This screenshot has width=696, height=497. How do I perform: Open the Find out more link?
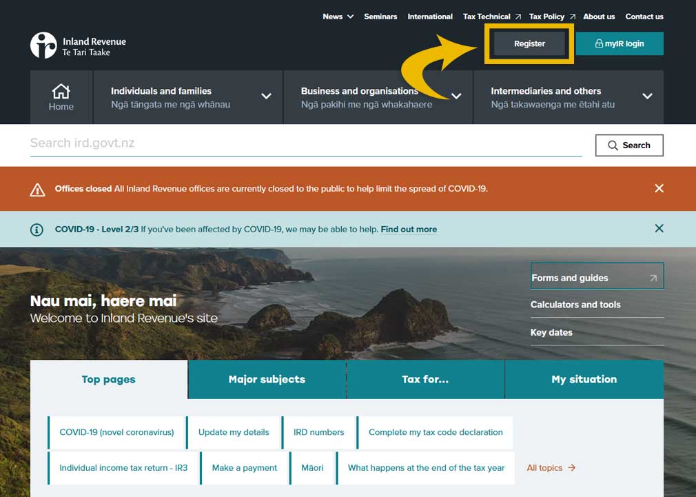point(409,229)
